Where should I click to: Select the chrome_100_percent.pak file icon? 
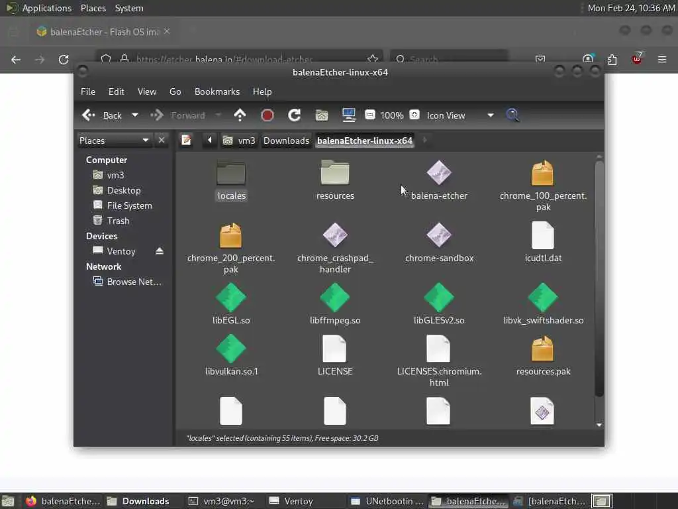click(x=543, y=173)
